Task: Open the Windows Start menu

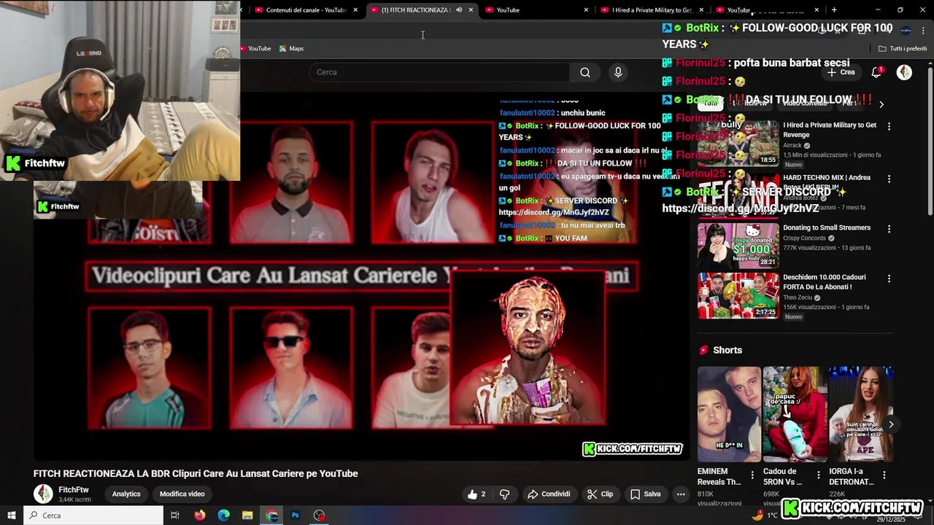Action: coord(11,516)
